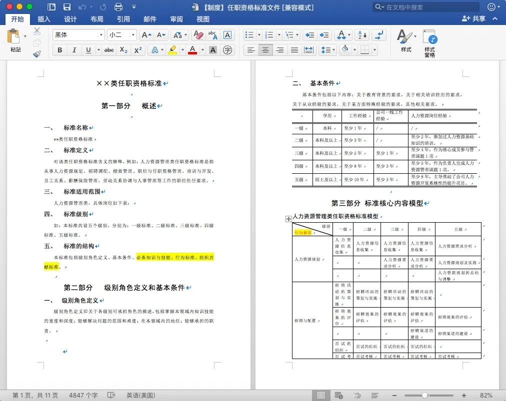Align text right

click(280, 50)
